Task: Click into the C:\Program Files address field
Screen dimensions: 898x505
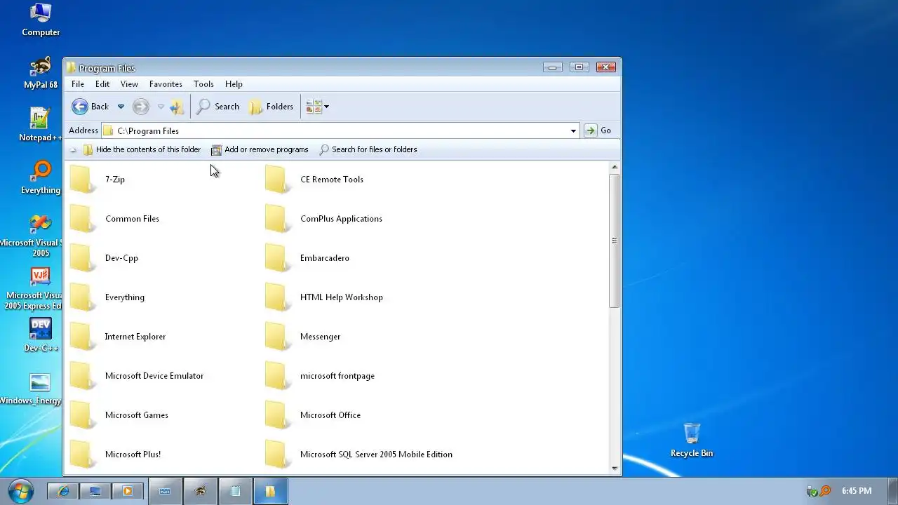Action: point(340,130)
